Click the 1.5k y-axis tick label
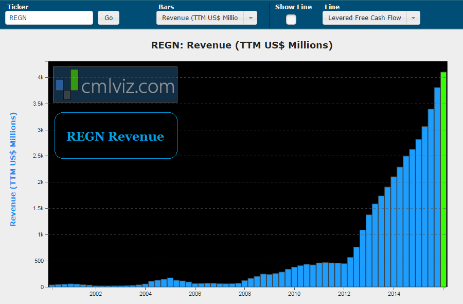The height and width of the screenshot is (304, 463). click(38, 208)
